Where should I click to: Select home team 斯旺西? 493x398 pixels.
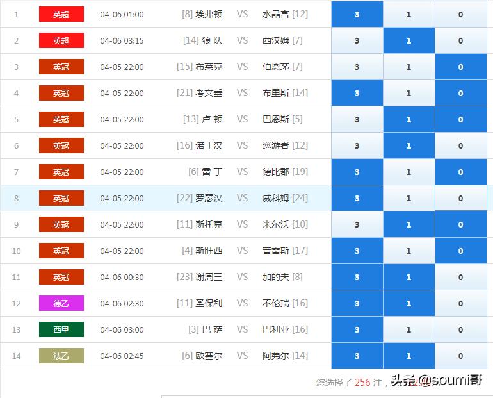209,251
